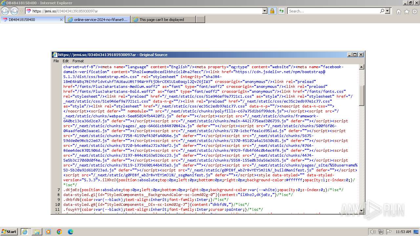Open the address bar dropdown arrow
Screen dimensions: 420x236
pyautogui.click(x=265, y=11)
